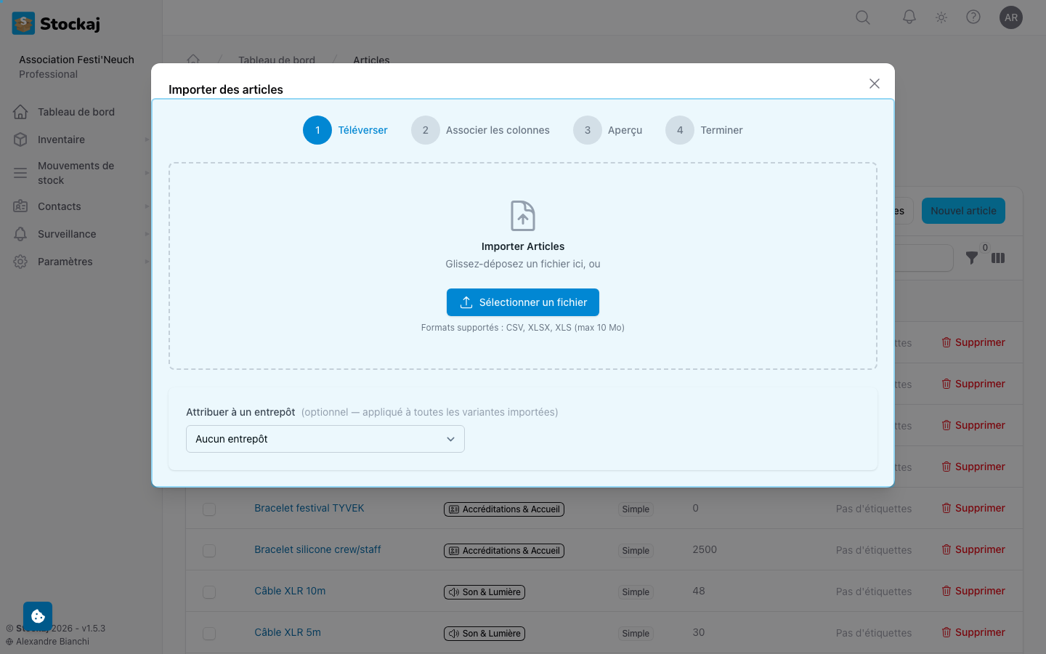
Task: Close the Importer des articles dialog
Action: coord(875,84)
